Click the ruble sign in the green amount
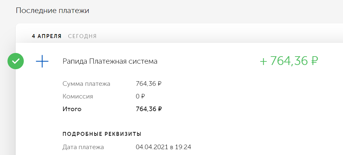 pos(314,61)
